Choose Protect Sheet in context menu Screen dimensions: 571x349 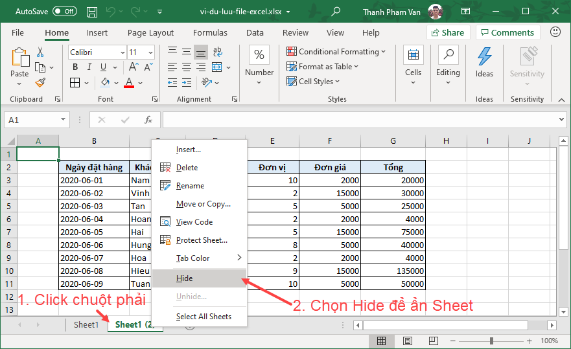(199, 240)
